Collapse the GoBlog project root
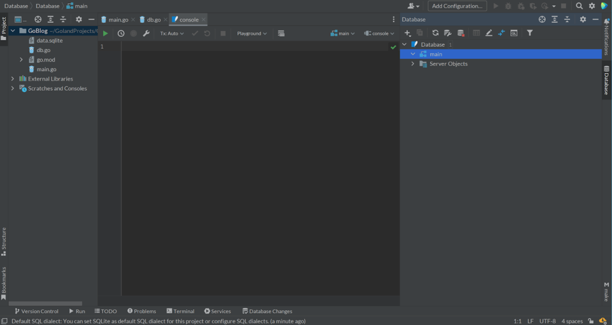Image resolution: width=612 pixels, height=325 pixels. 13,31
